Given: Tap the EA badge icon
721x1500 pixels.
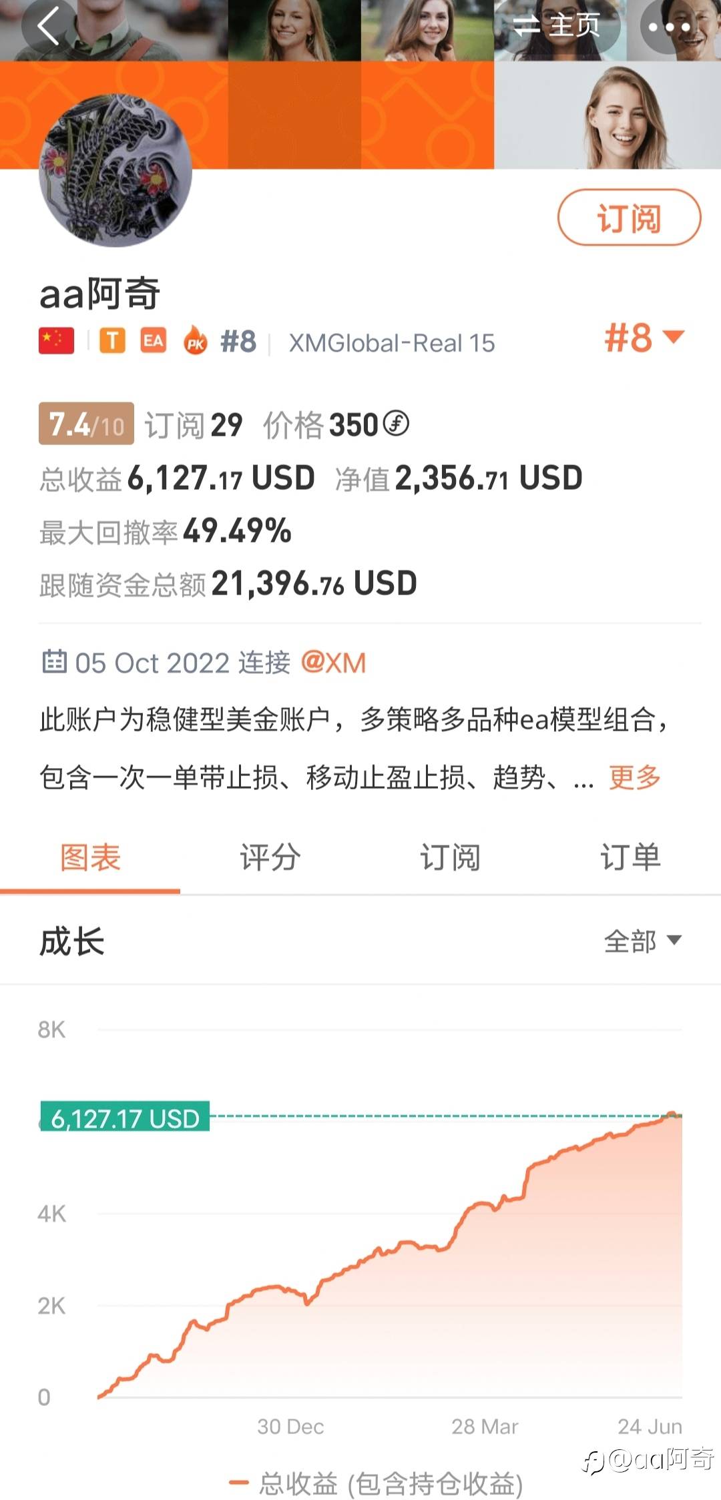Looking at the screenshot, I should pyautogui.click(x=153, y=341).
